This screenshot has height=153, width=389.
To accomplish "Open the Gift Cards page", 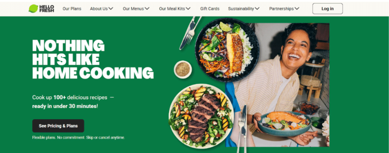I will pos(210,9).
